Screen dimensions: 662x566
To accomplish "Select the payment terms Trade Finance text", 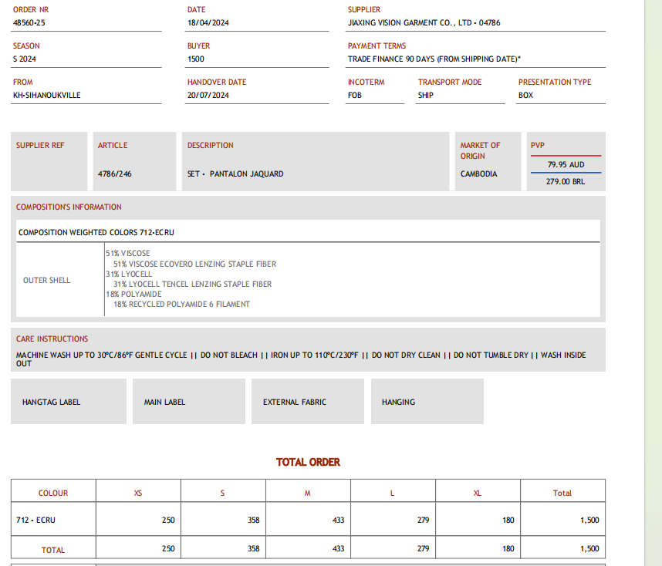I will click(434, 59).
